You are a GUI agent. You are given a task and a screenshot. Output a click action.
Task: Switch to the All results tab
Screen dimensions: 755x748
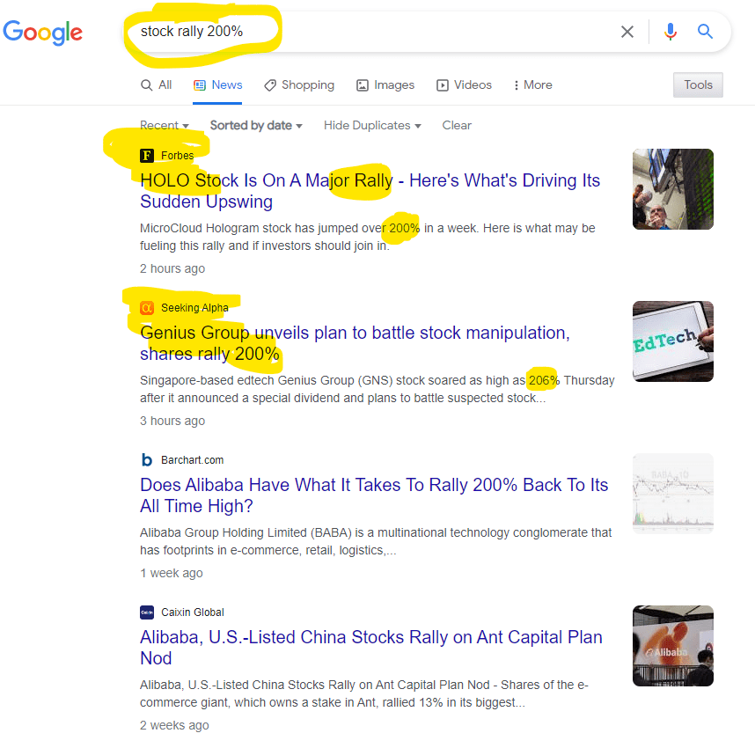pos(157,85)
